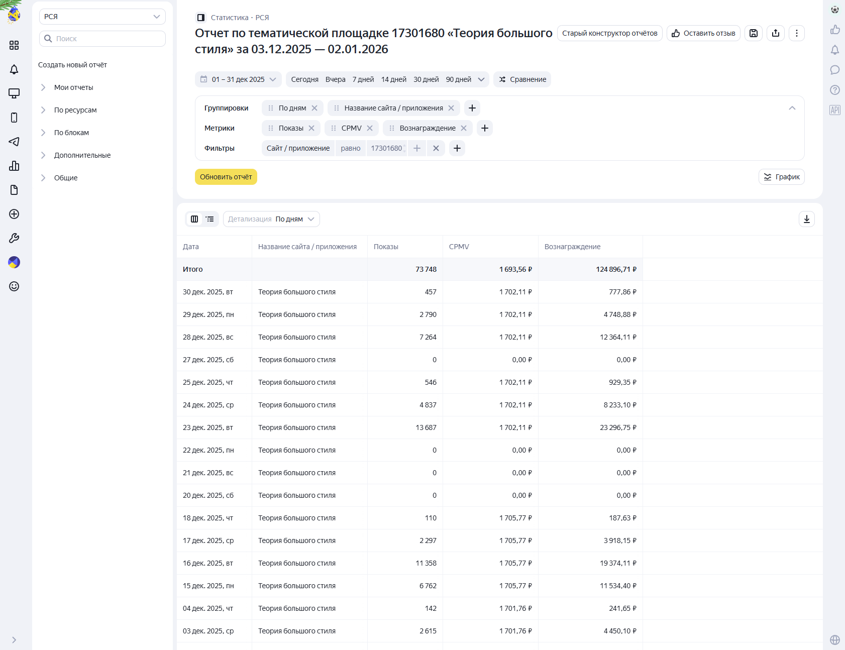Sort by the 'Показы' column header
The width and height of the screenshot is (845, 650).
pyautogui.click(x=386, y=247)
